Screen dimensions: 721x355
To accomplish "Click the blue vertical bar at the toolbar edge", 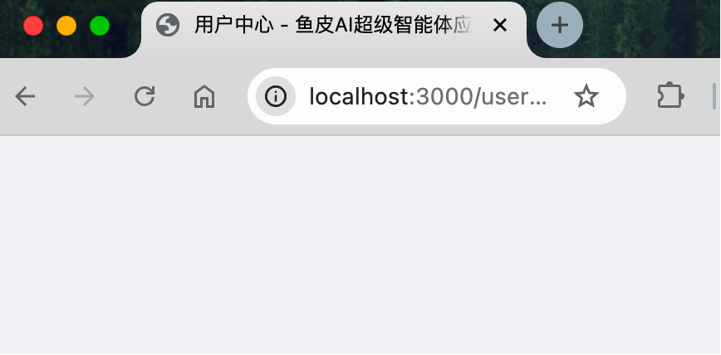I will (x=714, y=96).
